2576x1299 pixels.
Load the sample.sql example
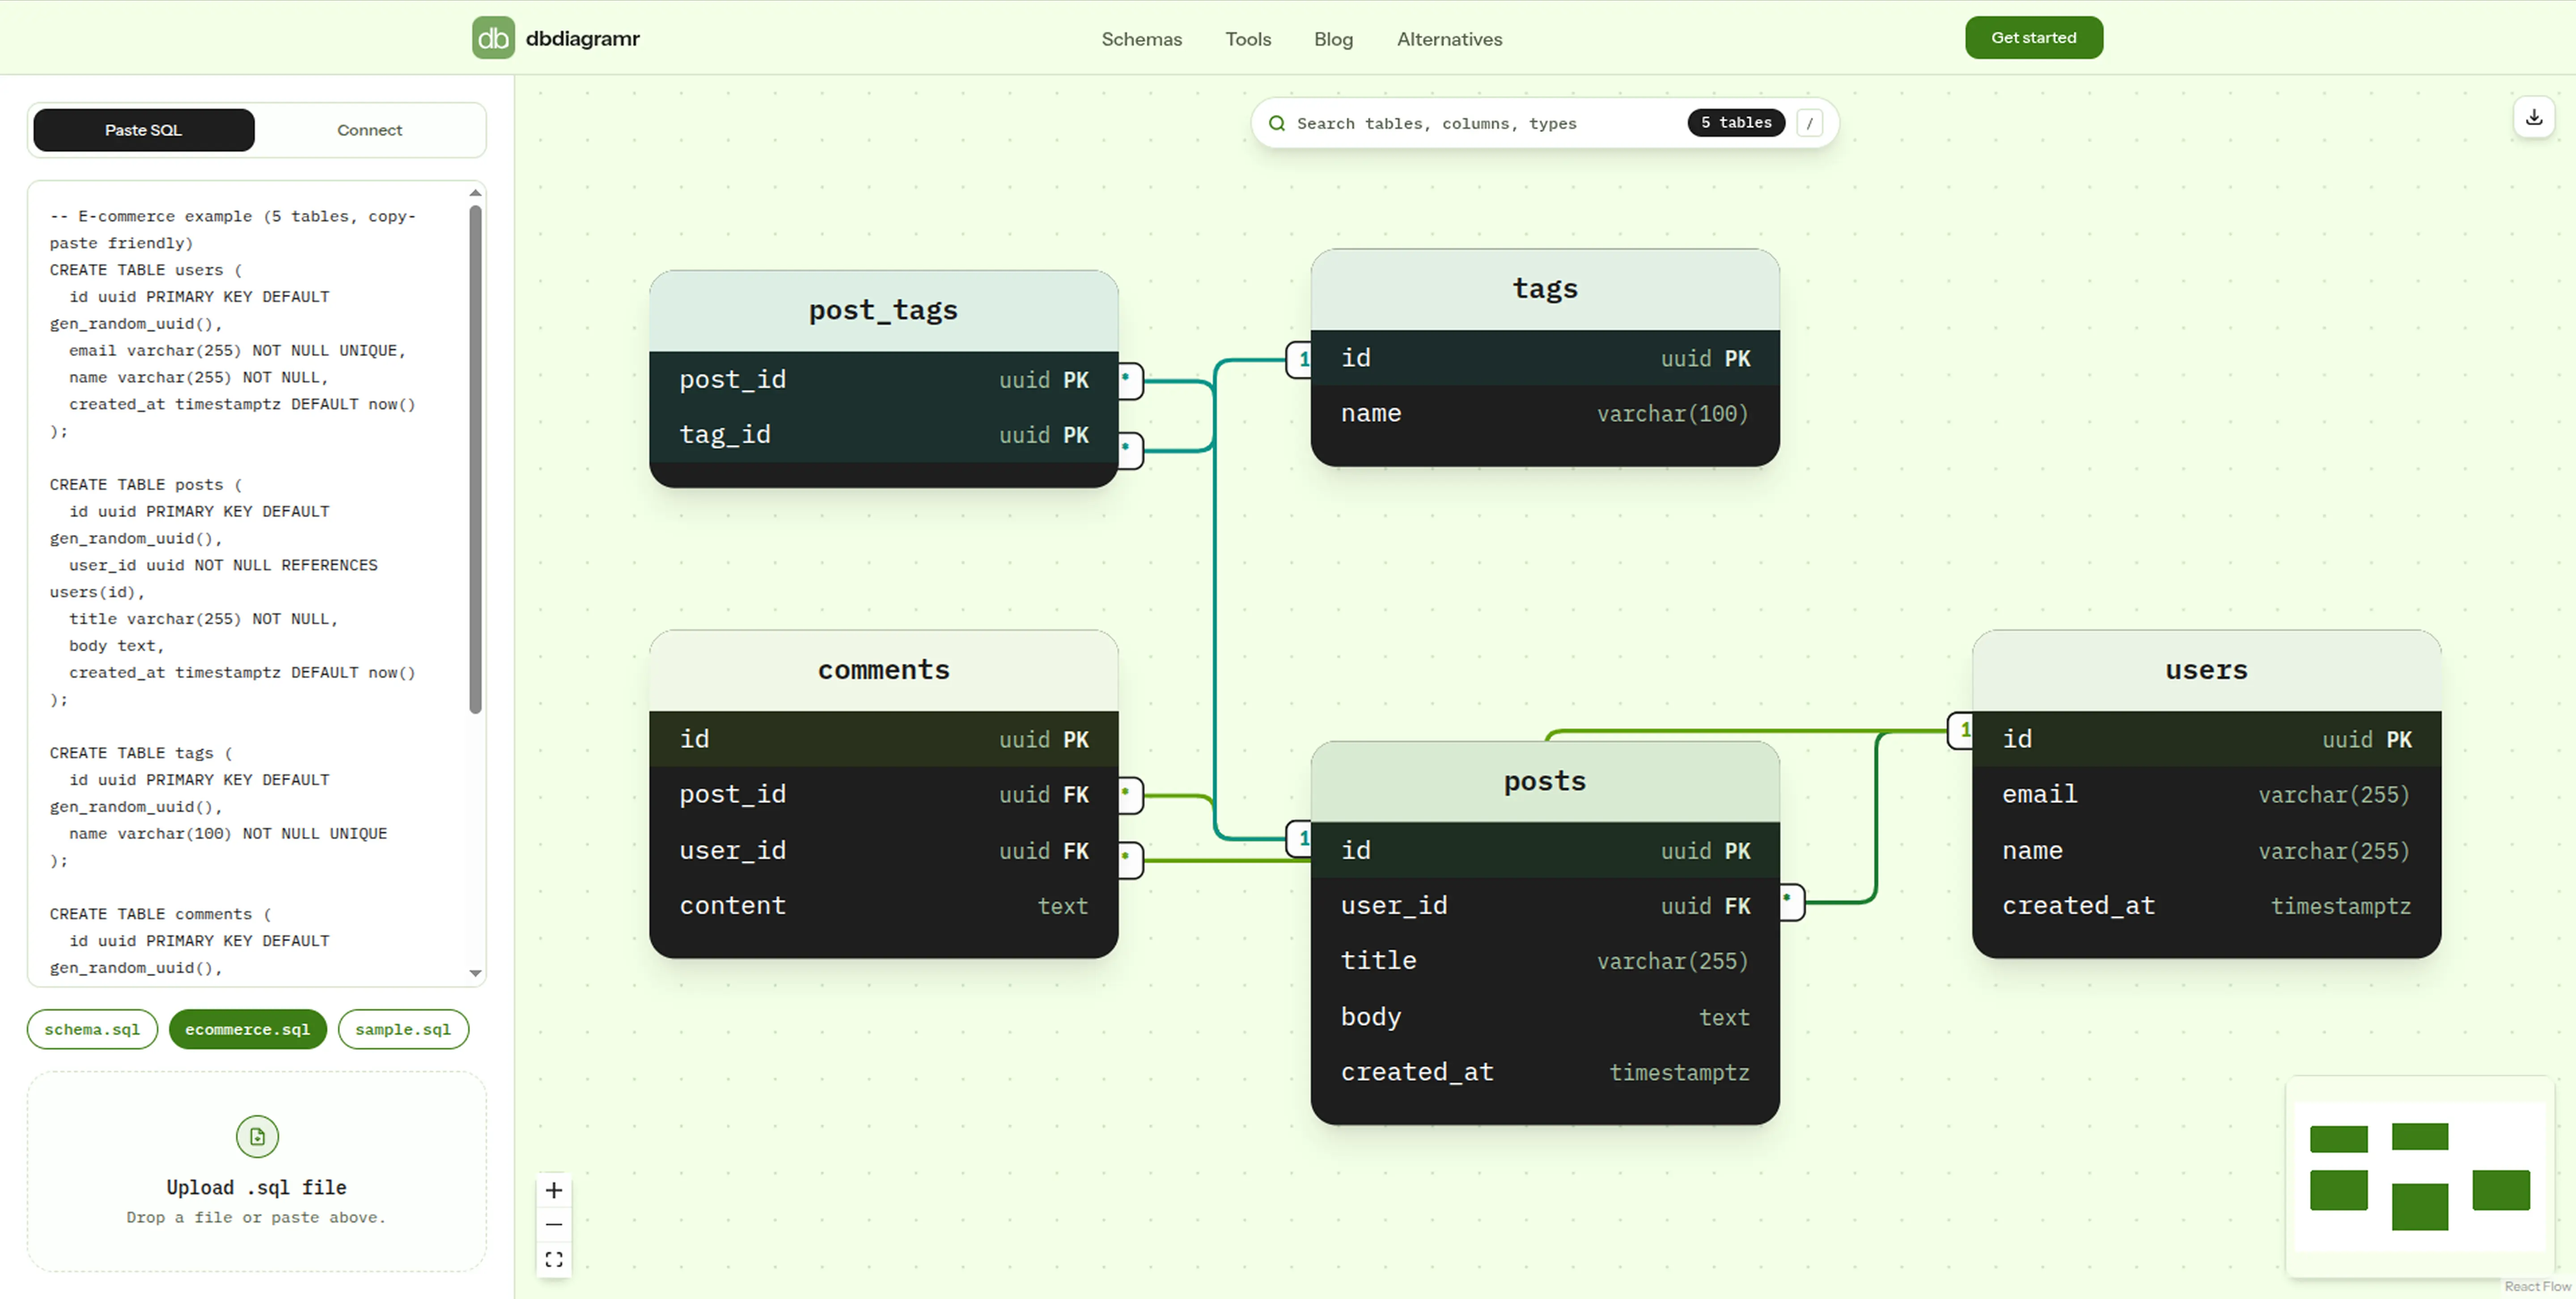(403, 1029)
